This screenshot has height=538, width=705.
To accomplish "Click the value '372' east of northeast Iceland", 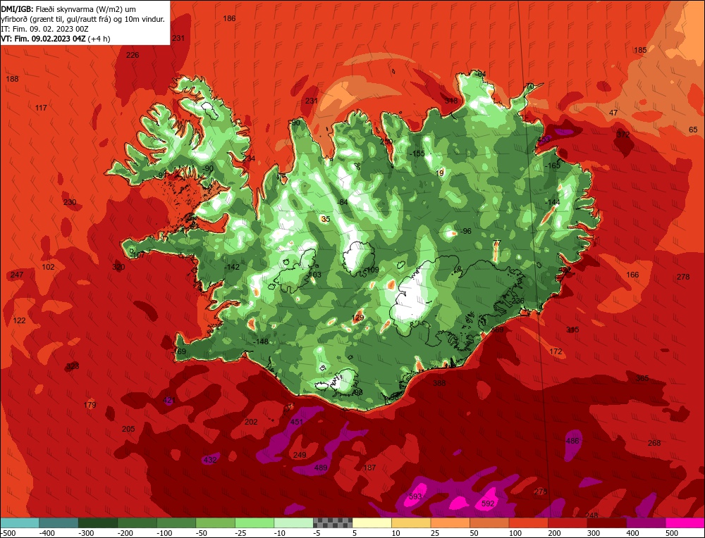I will [623, 134].
